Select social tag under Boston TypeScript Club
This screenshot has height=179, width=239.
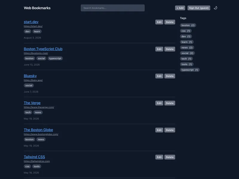coord(41,58)
